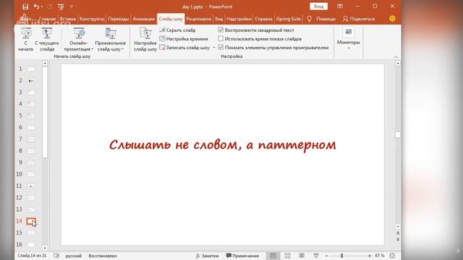Redo via the quick access toolbar
Screen dimensions: 463x260
point(50,6)
